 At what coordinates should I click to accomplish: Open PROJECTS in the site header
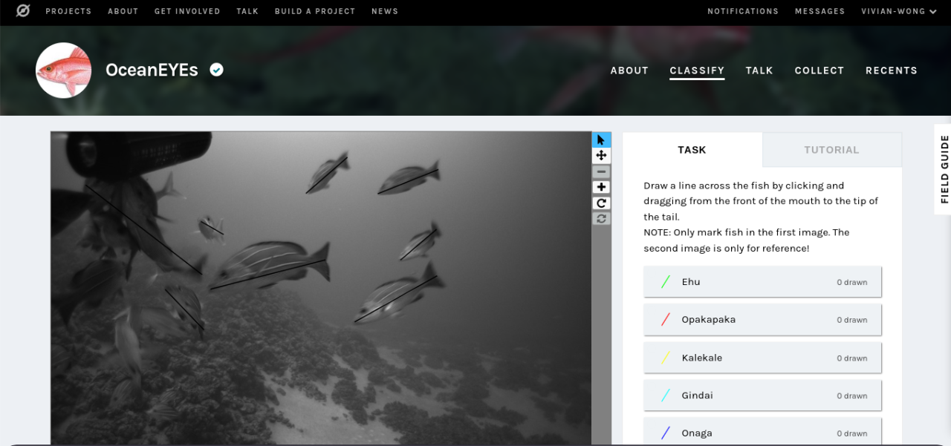(x=68, y=11)
